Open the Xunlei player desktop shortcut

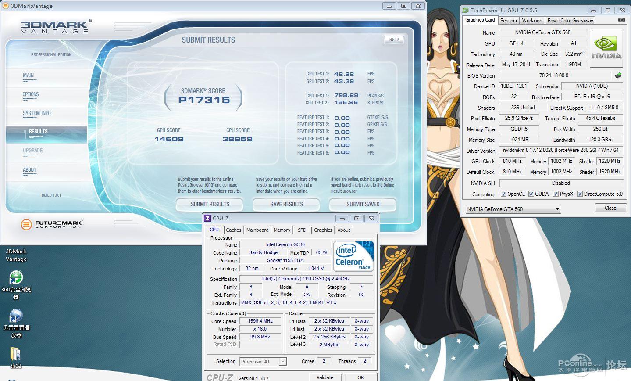[x=16, y=323]
